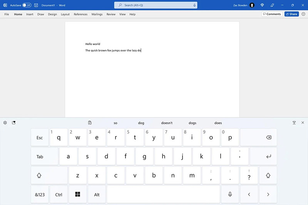Click the Search (Alt+Q) field
This screenshot has height=205, width=308.
tap(156, 5)
